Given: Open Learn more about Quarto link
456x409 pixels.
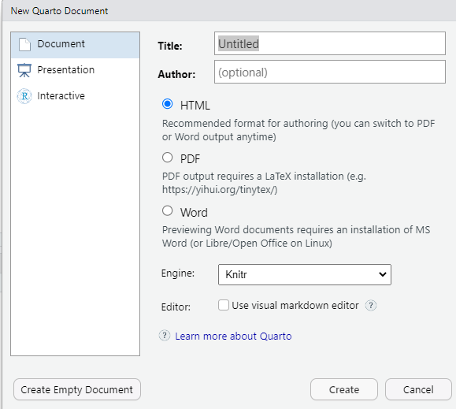Looking at the screenshot, I should (233, 336).
